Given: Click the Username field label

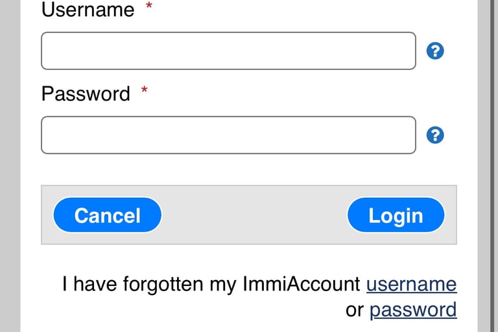Looking at the screenshot, I should point(88,10).
